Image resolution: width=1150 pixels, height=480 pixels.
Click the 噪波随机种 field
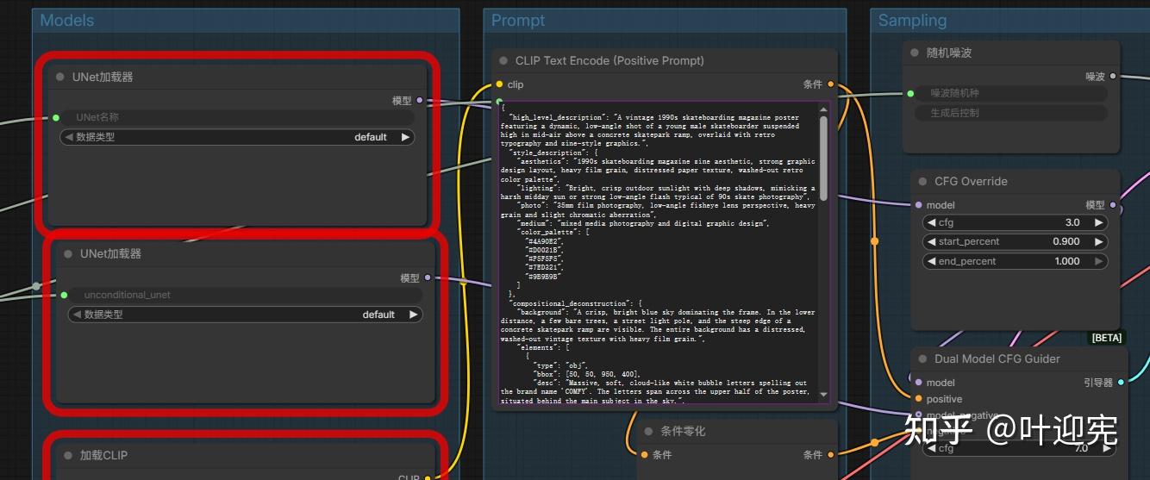pos(1011,93)
